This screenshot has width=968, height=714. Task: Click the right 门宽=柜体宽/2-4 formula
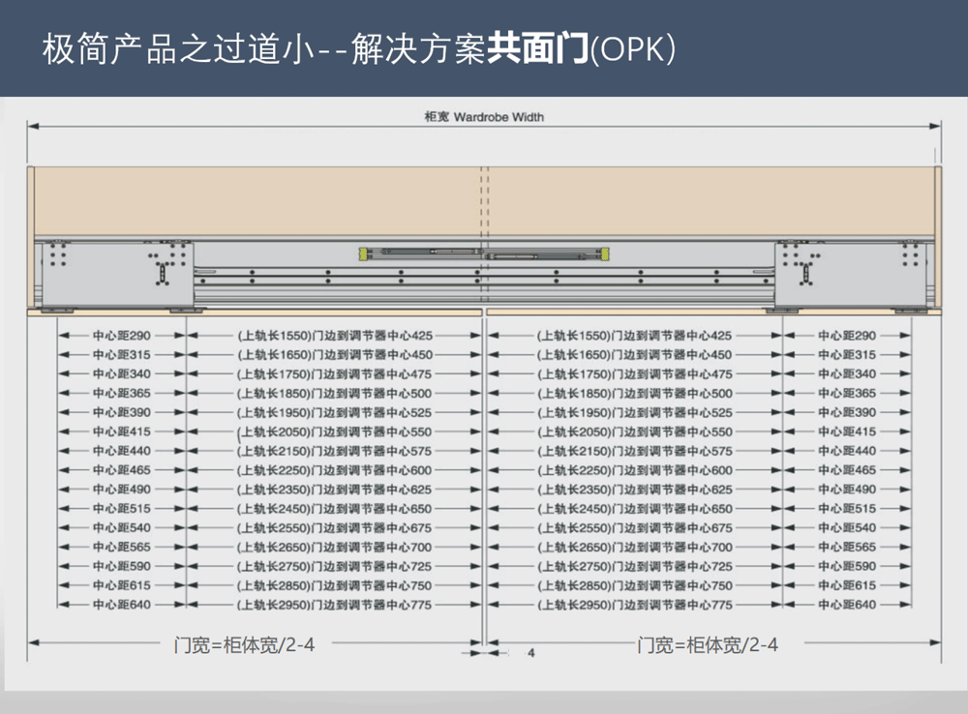click(708, 644)
